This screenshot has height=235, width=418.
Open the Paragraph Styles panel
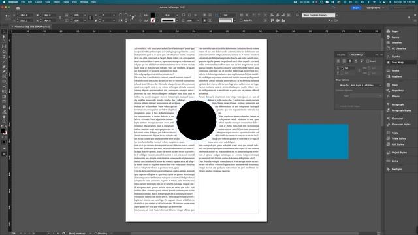click(x=401, y=110)
